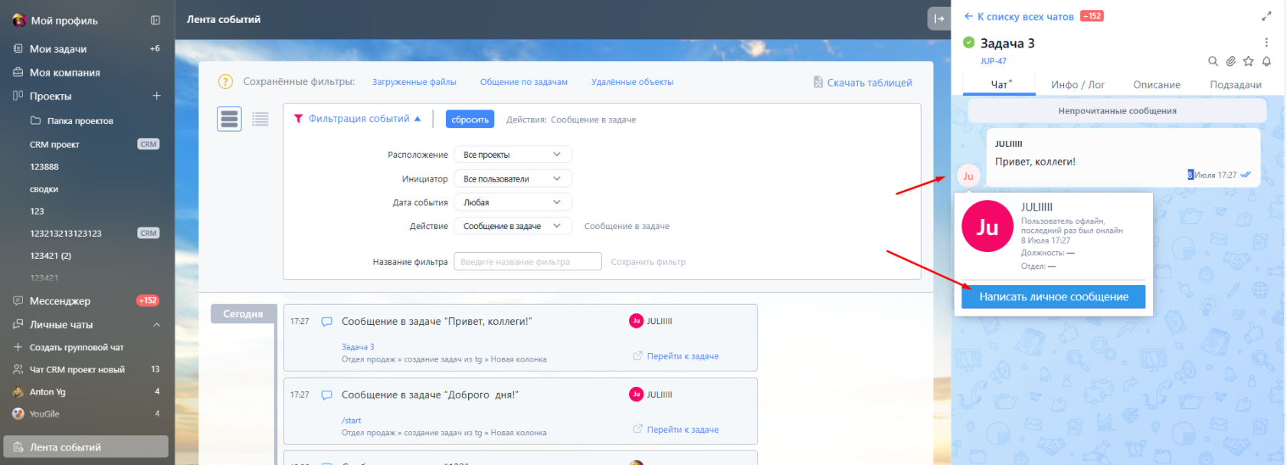Open the Расположение dropdown Все проекты
This screenshot has height=465, width=1287.
point(513,155)
